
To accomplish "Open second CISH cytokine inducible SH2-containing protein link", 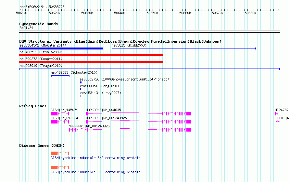I will pyautogui.click(x=95, y=172).
